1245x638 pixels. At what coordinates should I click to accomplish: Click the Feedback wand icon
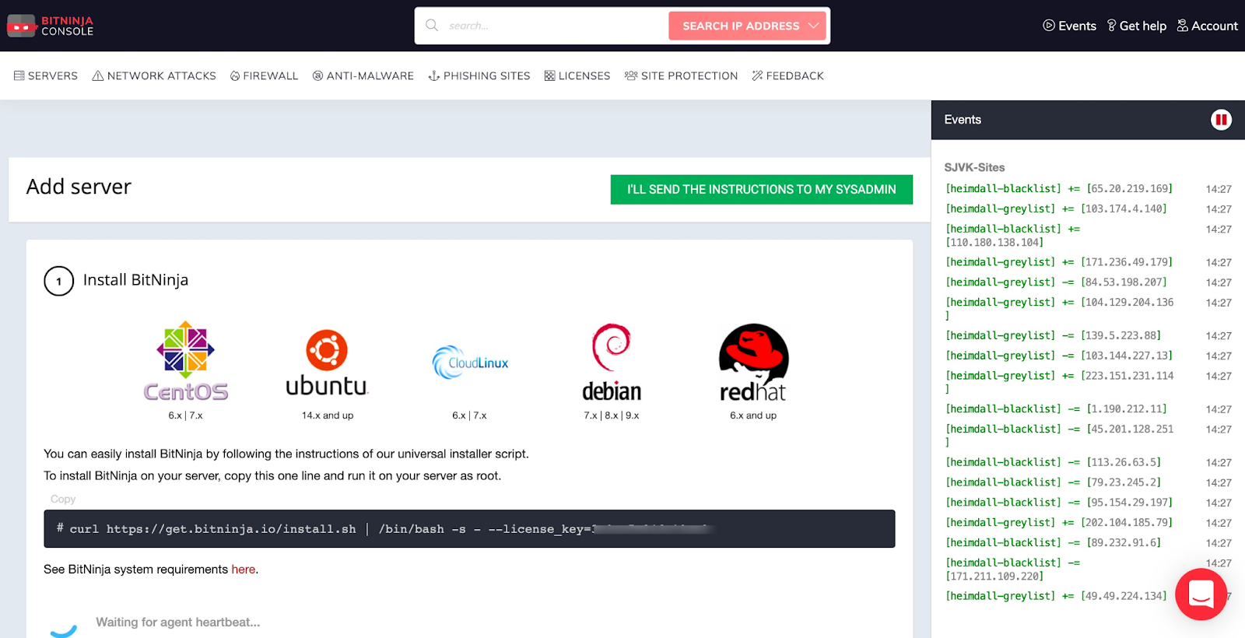point(757,75)
